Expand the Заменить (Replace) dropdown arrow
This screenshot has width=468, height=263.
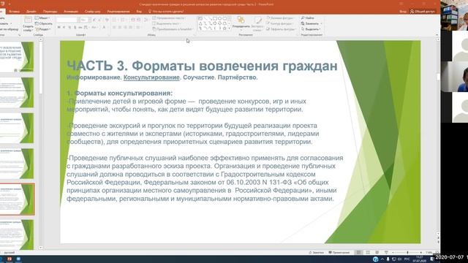pos(321,23)
